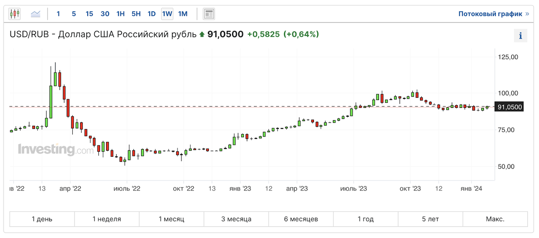The width and height of the screenshot is (539, 238).
Task: Show the 1 год range
Action: 366,219
